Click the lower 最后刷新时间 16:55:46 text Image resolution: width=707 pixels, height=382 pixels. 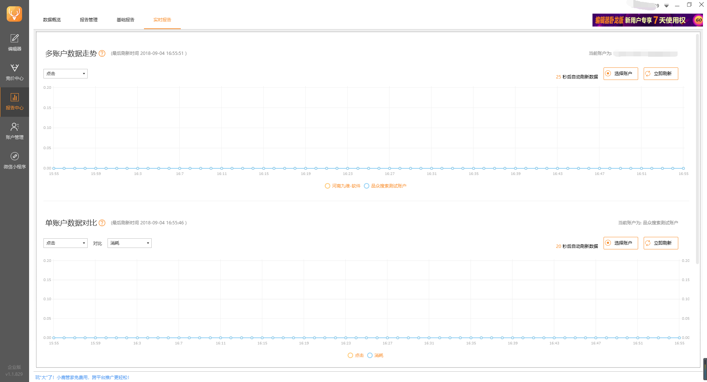tap(149, 223)
